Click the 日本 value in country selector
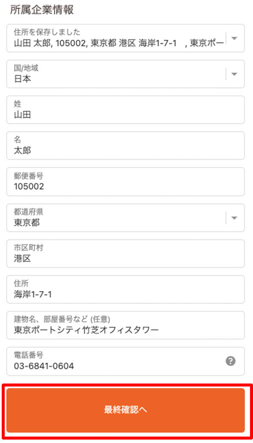Viewport: 253px width, 443px height. pyautogui.click(x=22, y=79)
